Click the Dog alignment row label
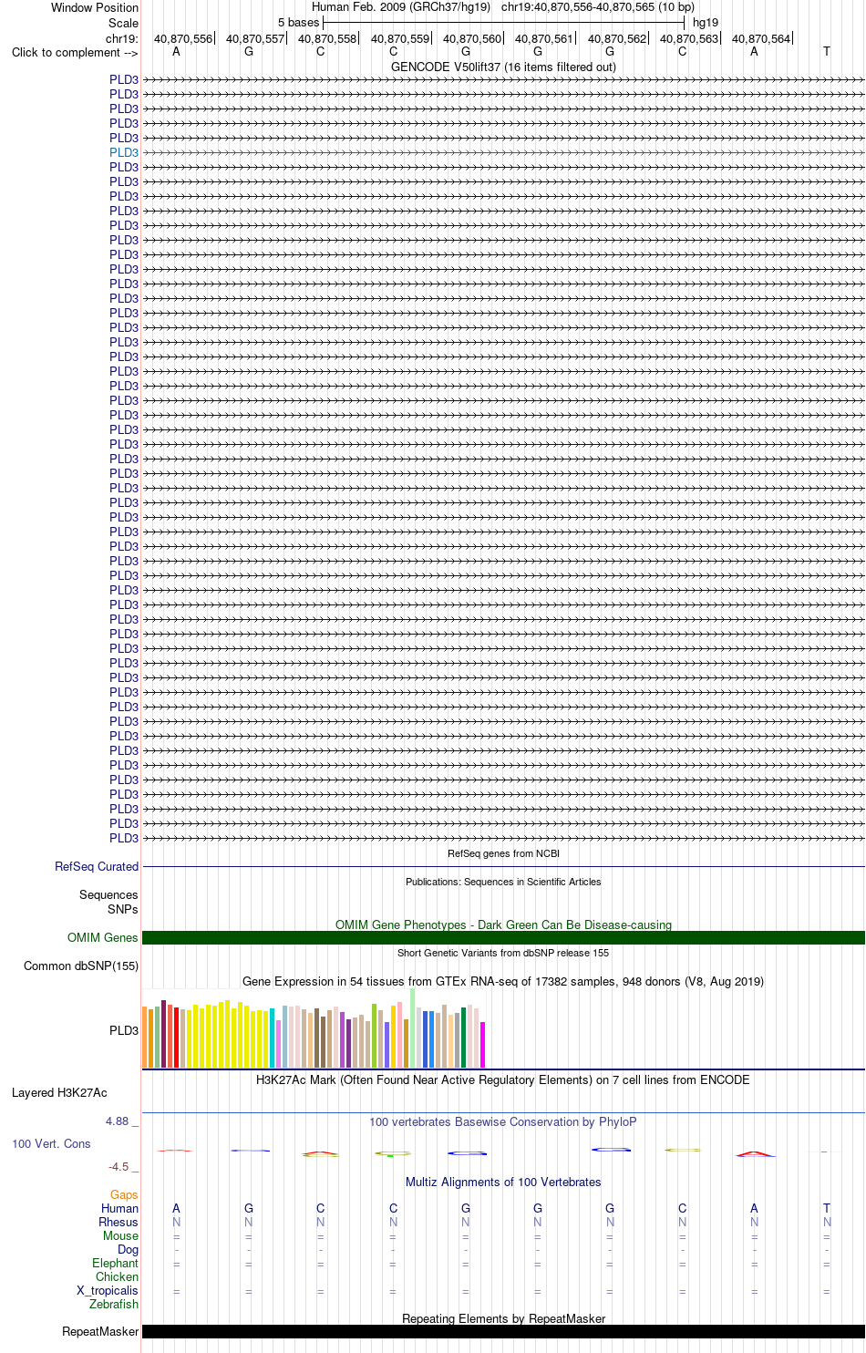 pos(129,1249)
